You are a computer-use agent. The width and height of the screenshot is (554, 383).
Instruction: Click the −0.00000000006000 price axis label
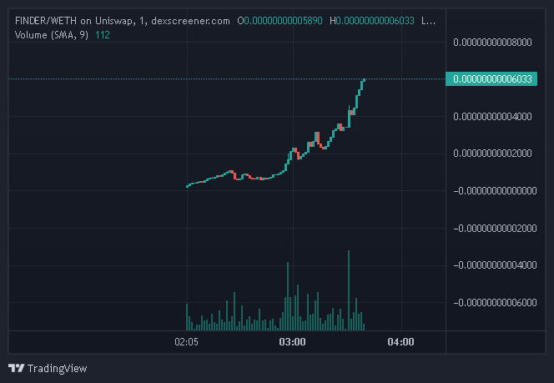tap(495, 302)
